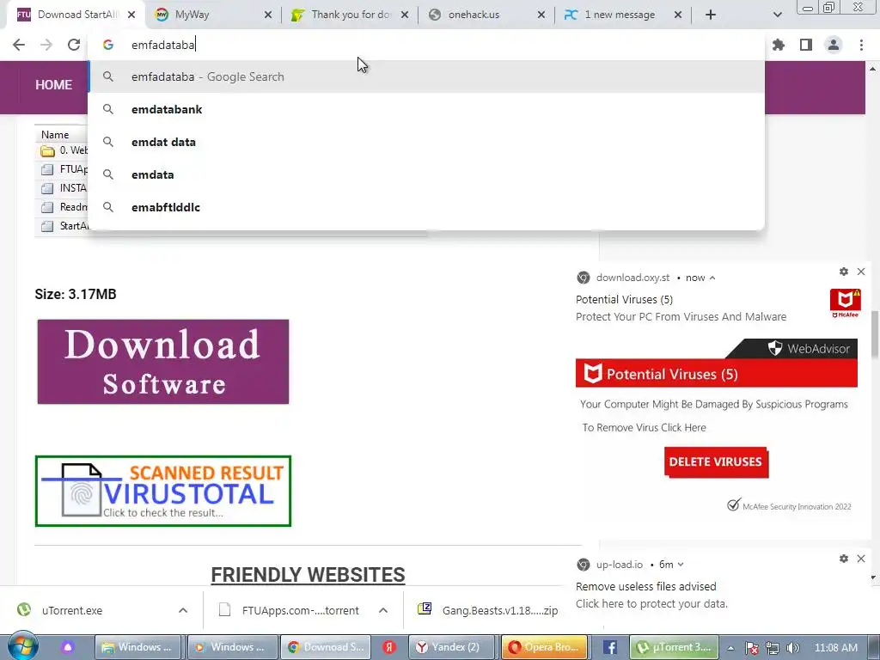The width and height of the screenshot is (880, 660).
Task: Expand the up-load.io notification chevron
Action: [681, 565]
